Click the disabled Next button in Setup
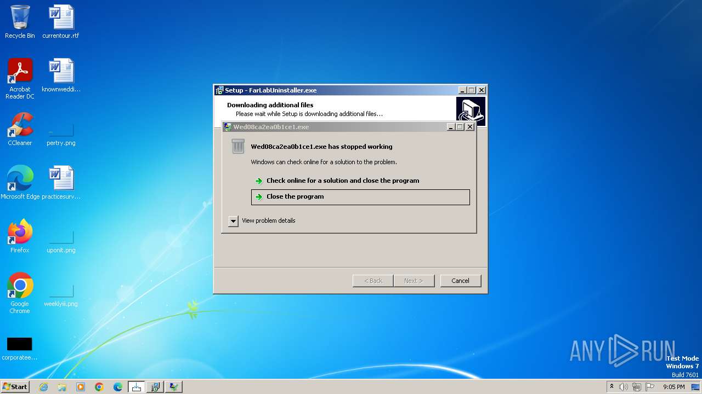The image size is (702, 394). tap(414, 281)
